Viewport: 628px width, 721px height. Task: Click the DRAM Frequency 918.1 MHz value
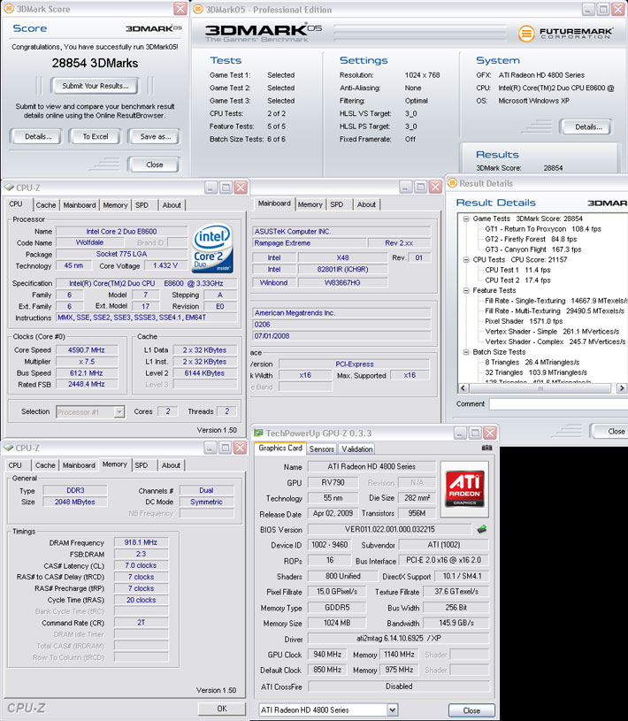141,542
